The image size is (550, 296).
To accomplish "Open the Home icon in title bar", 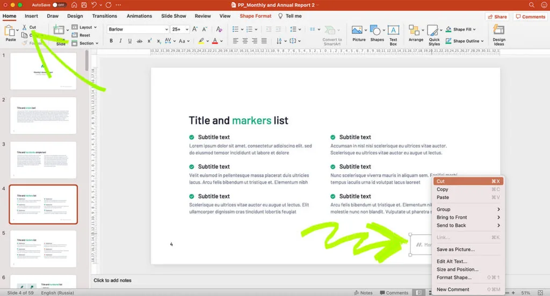I will tap(74, 5).
